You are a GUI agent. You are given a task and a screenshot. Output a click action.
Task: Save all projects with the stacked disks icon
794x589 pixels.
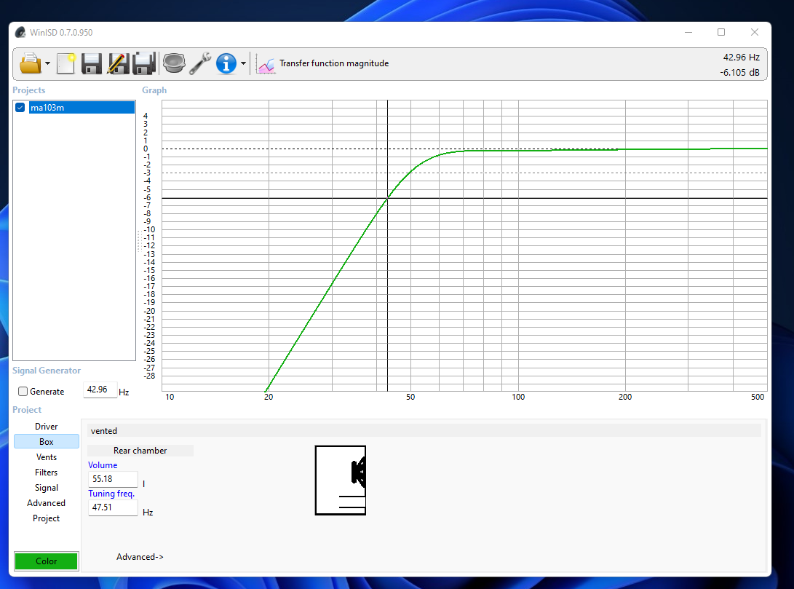(x=144, y=64)
